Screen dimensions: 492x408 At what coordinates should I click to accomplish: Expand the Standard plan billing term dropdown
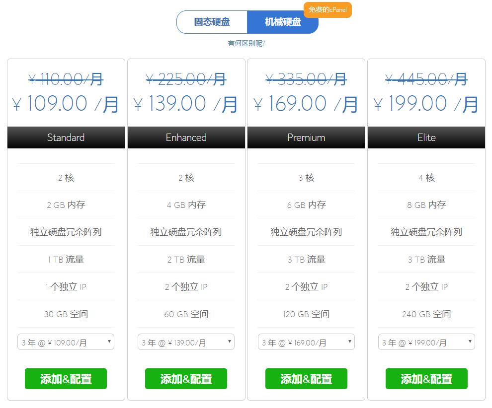(x=66, y=342)
